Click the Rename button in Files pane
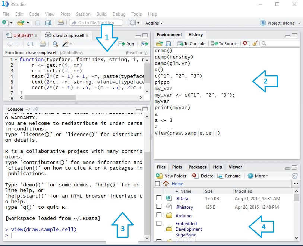 pyautogui.click(x=229, y=176)
